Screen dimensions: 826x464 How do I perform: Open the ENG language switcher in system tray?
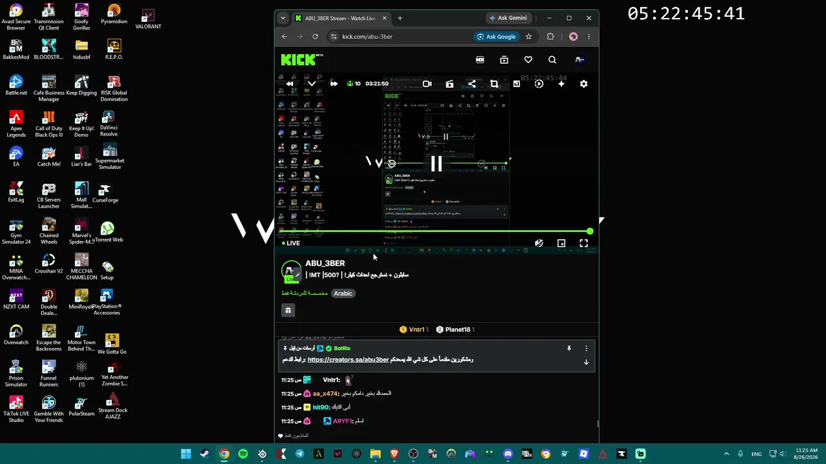tap(756, 454)
